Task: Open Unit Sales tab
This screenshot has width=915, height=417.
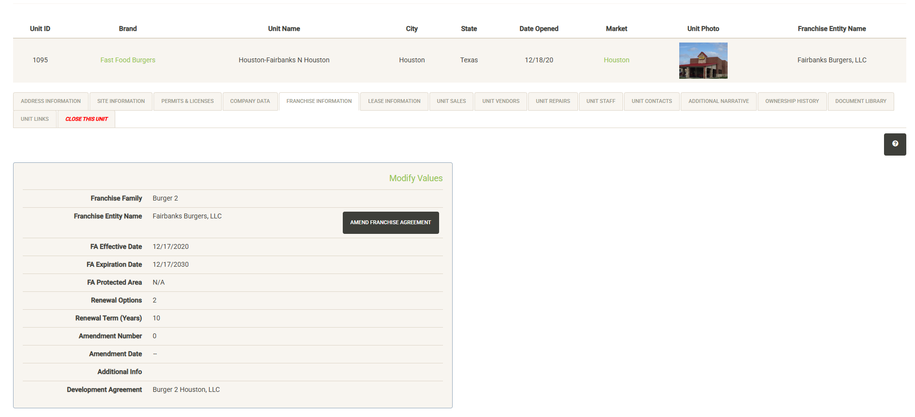Action: pos(451,101)
